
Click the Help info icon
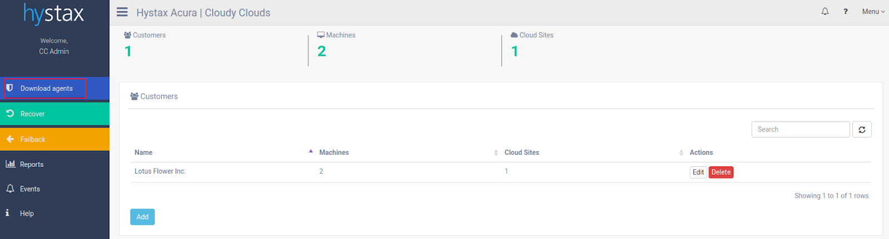click(x=7, y=212)
